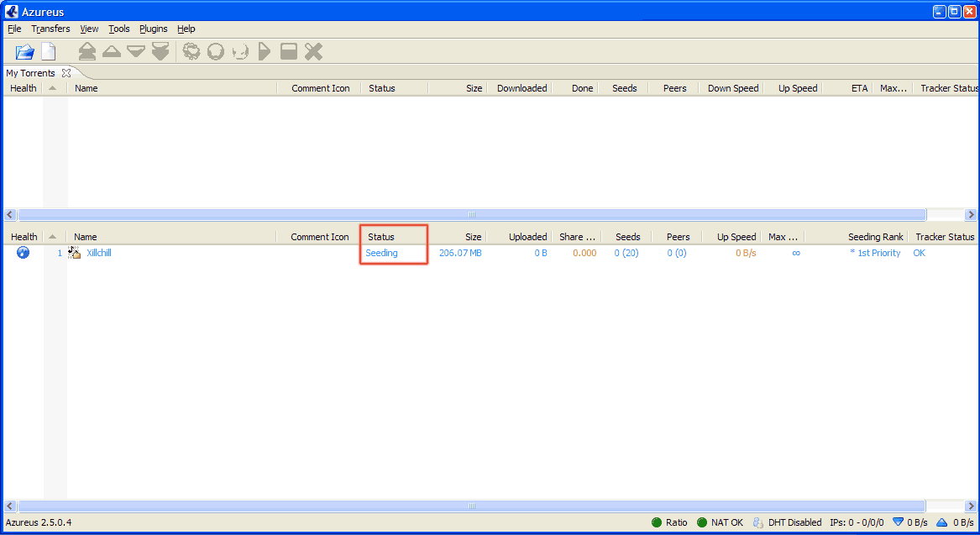The width and height of the screenshot is (980, 535).
Task: Click the Move to Top toolbar arrow
Action: tap(86, 52)
